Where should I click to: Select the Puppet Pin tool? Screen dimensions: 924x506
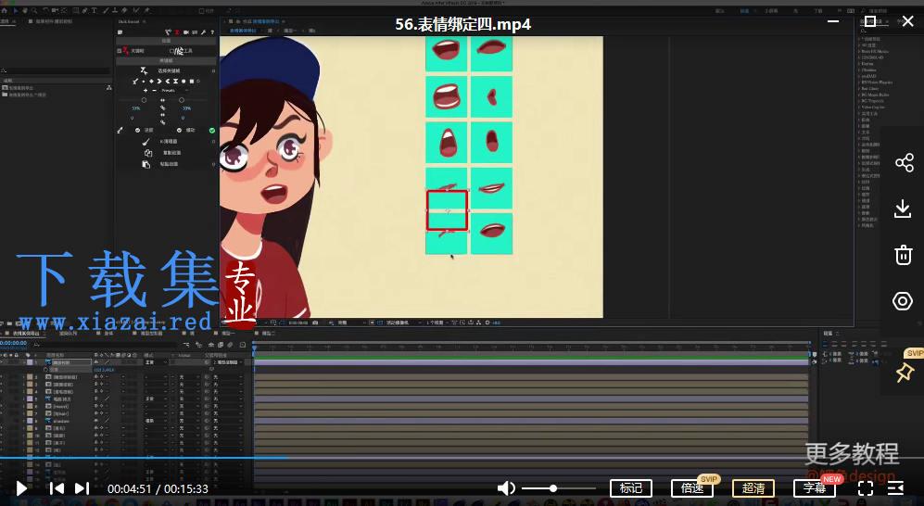pos(146,10)
